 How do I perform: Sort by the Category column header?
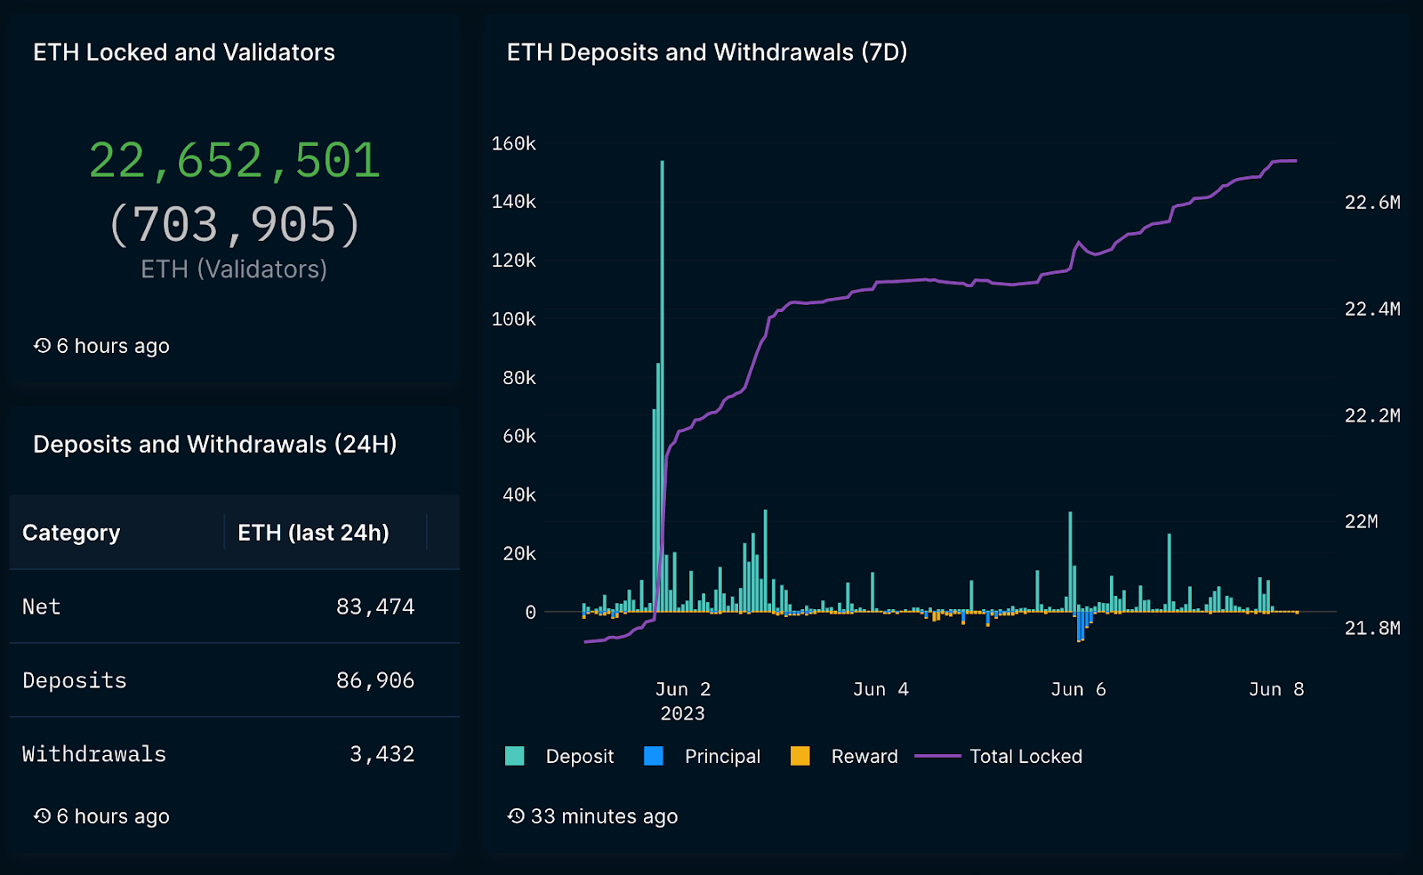point(71,533)
